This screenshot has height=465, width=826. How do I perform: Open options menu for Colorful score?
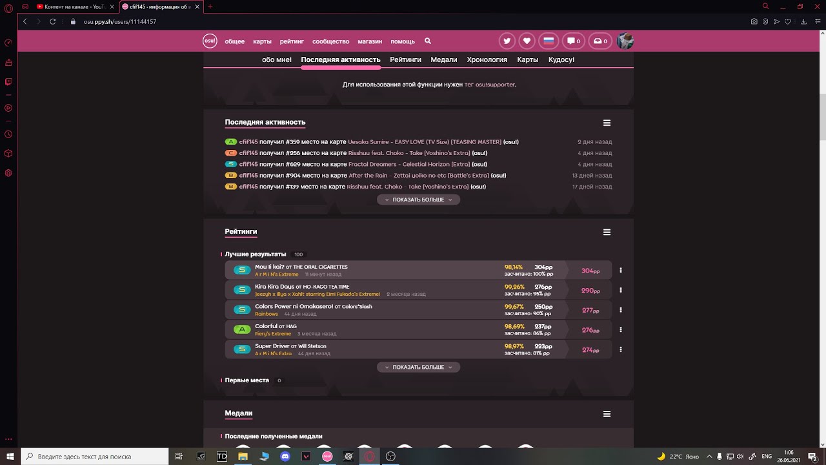tap(620, 329)
